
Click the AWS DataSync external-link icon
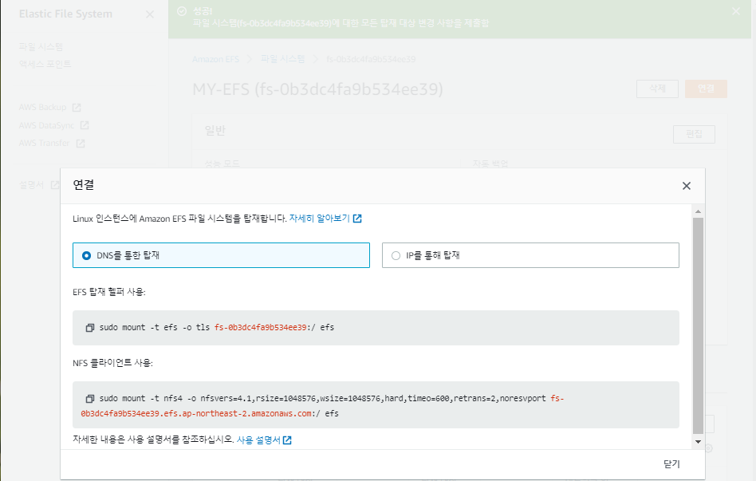[x=85, y=125]
